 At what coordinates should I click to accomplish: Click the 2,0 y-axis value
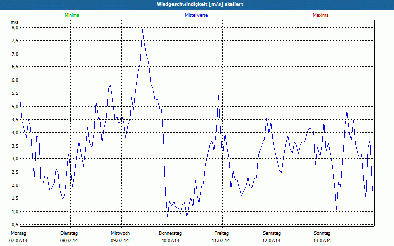(15, 185)
